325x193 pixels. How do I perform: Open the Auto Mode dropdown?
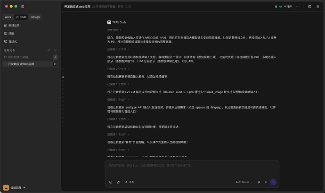[244, 182]
